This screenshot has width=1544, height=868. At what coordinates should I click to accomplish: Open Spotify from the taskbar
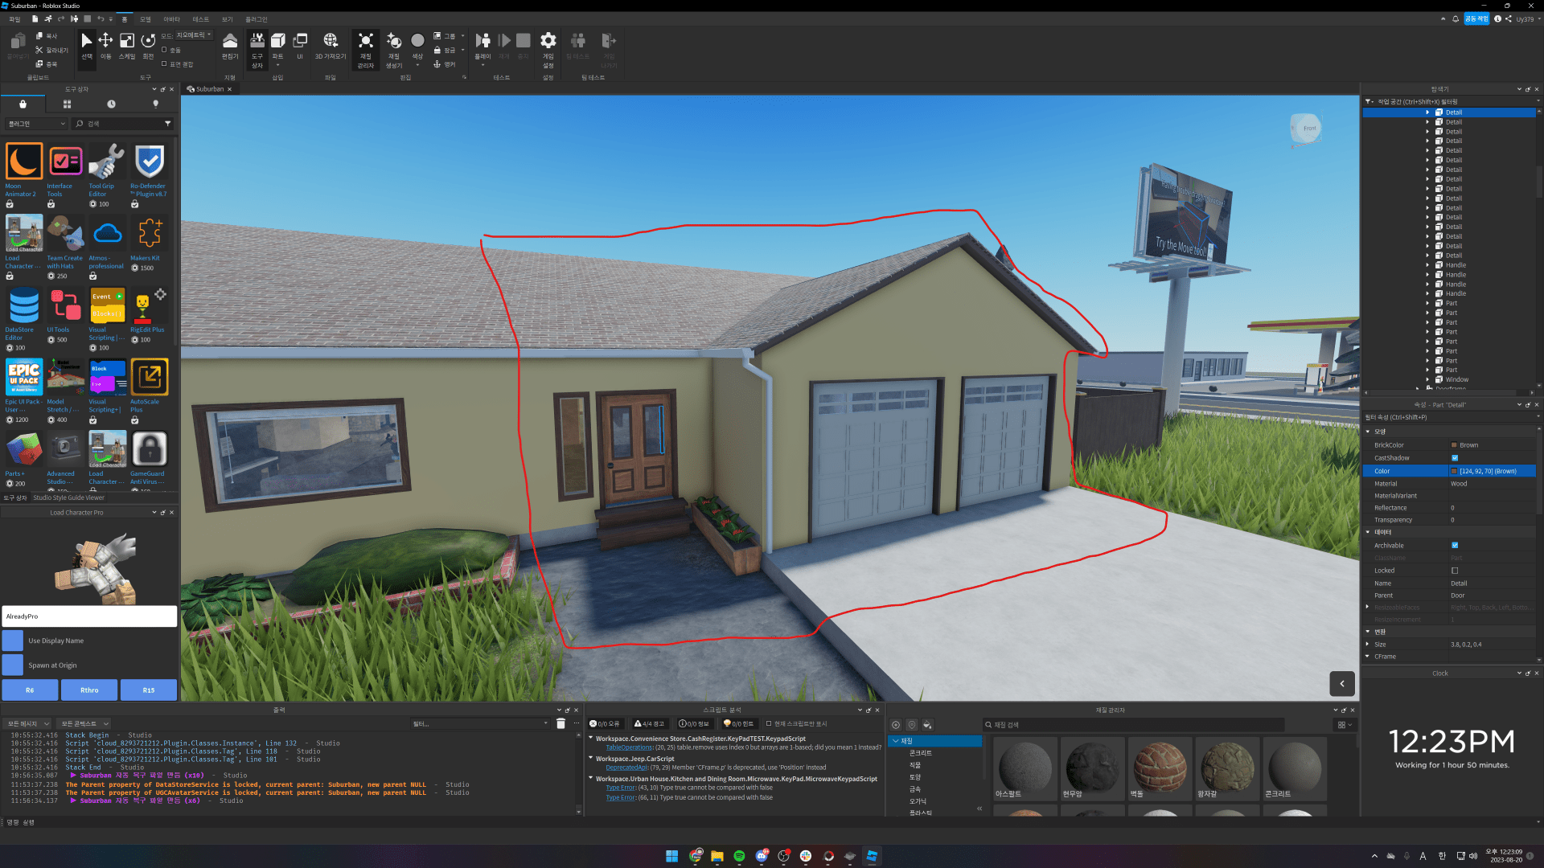(739, 857)
